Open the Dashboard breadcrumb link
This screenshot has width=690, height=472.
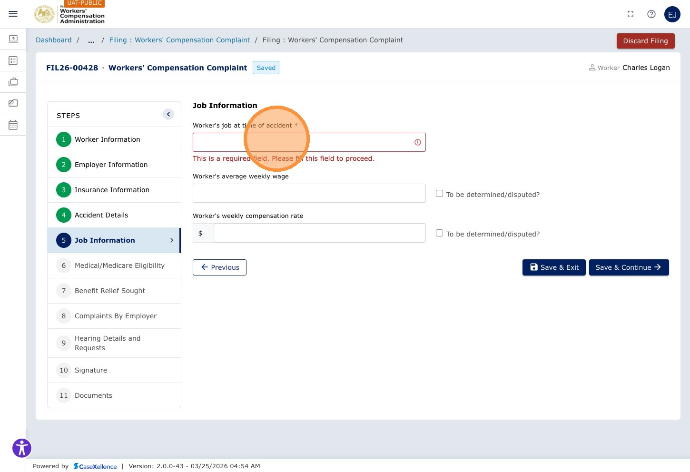[54, 40]
